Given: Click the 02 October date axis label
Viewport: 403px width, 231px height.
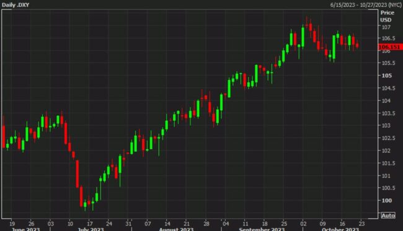Looking at the screenshot, I should coord(303,224).
